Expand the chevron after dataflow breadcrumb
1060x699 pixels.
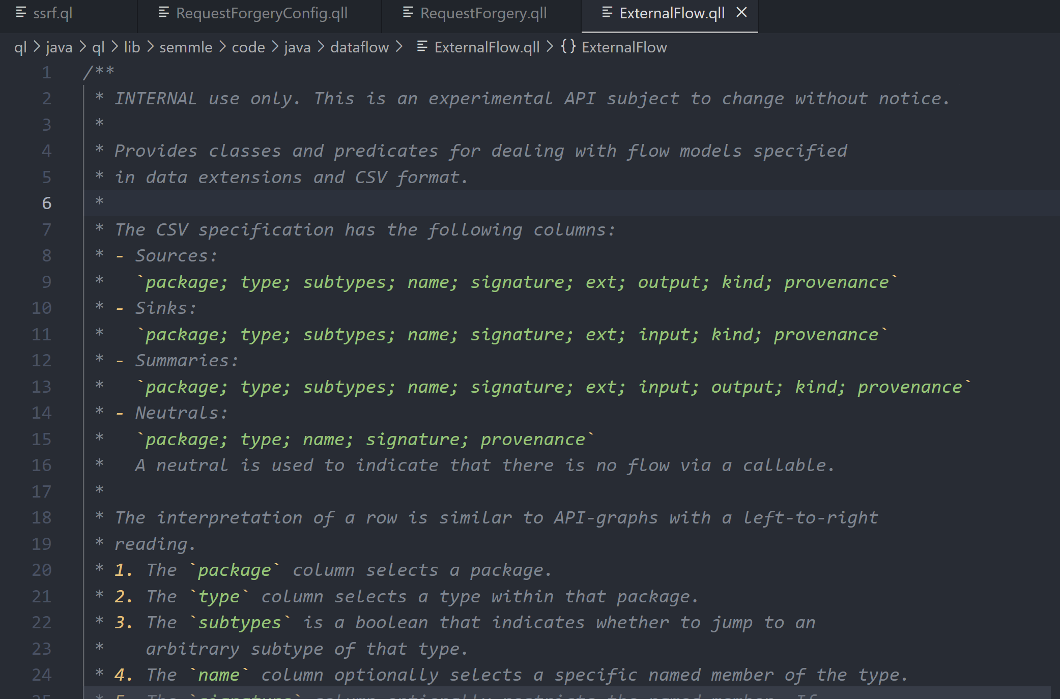pos(400,47)
